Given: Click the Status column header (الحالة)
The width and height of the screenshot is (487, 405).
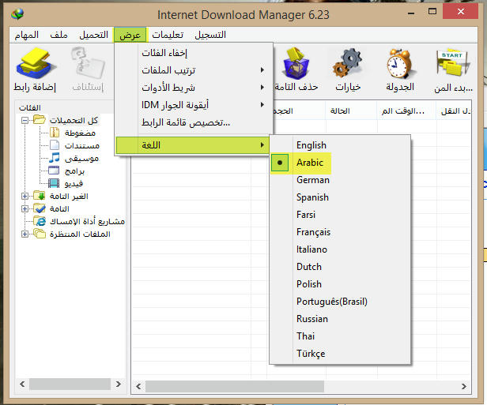Looking at the screenshot, I should click(x=351, y=111).
